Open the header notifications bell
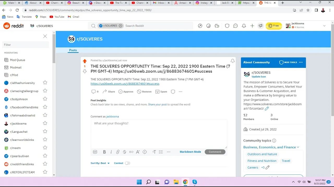334x187 pixels. 244,26
